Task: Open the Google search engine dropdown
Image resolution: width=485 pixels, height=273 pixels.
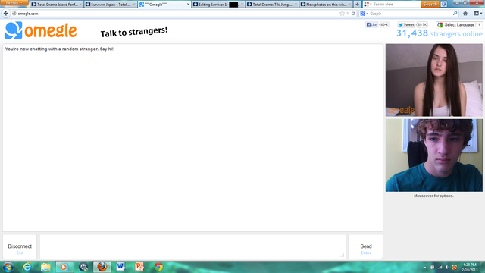Action: [364, 14]
